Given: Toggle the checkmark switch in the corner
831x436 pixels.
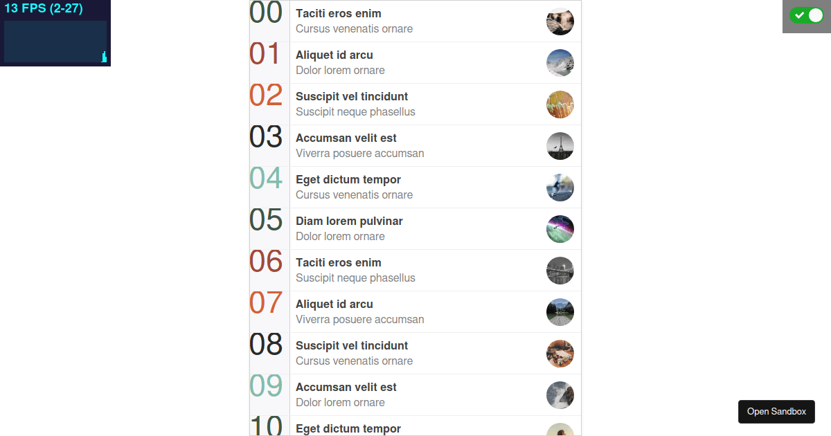Looking at the screenshot, I should point(807,15).
